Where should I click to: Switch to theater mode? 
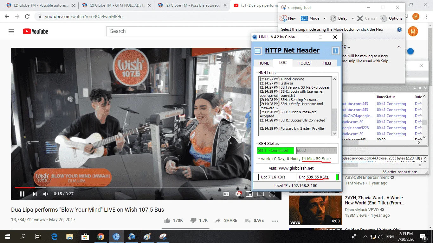(x=260, y=194)
